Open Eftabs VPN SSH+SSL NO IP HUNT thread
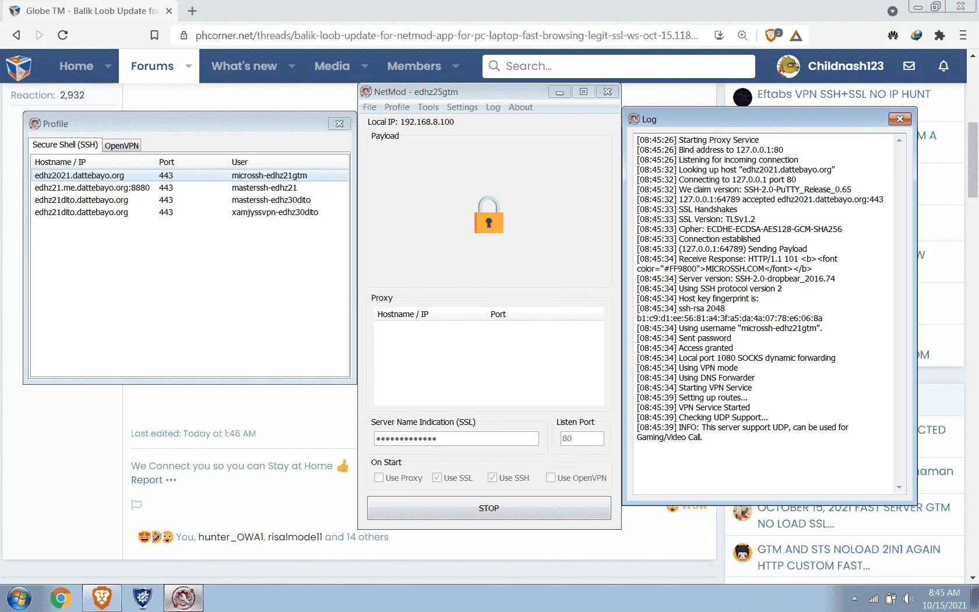 (844, 94)
